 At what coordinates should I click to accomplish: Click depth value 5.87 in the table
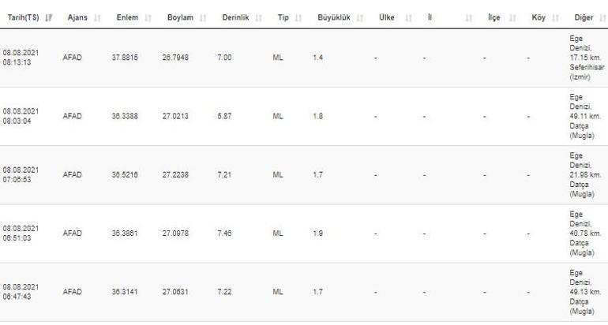pyautogui.click(x=224, y=116)
